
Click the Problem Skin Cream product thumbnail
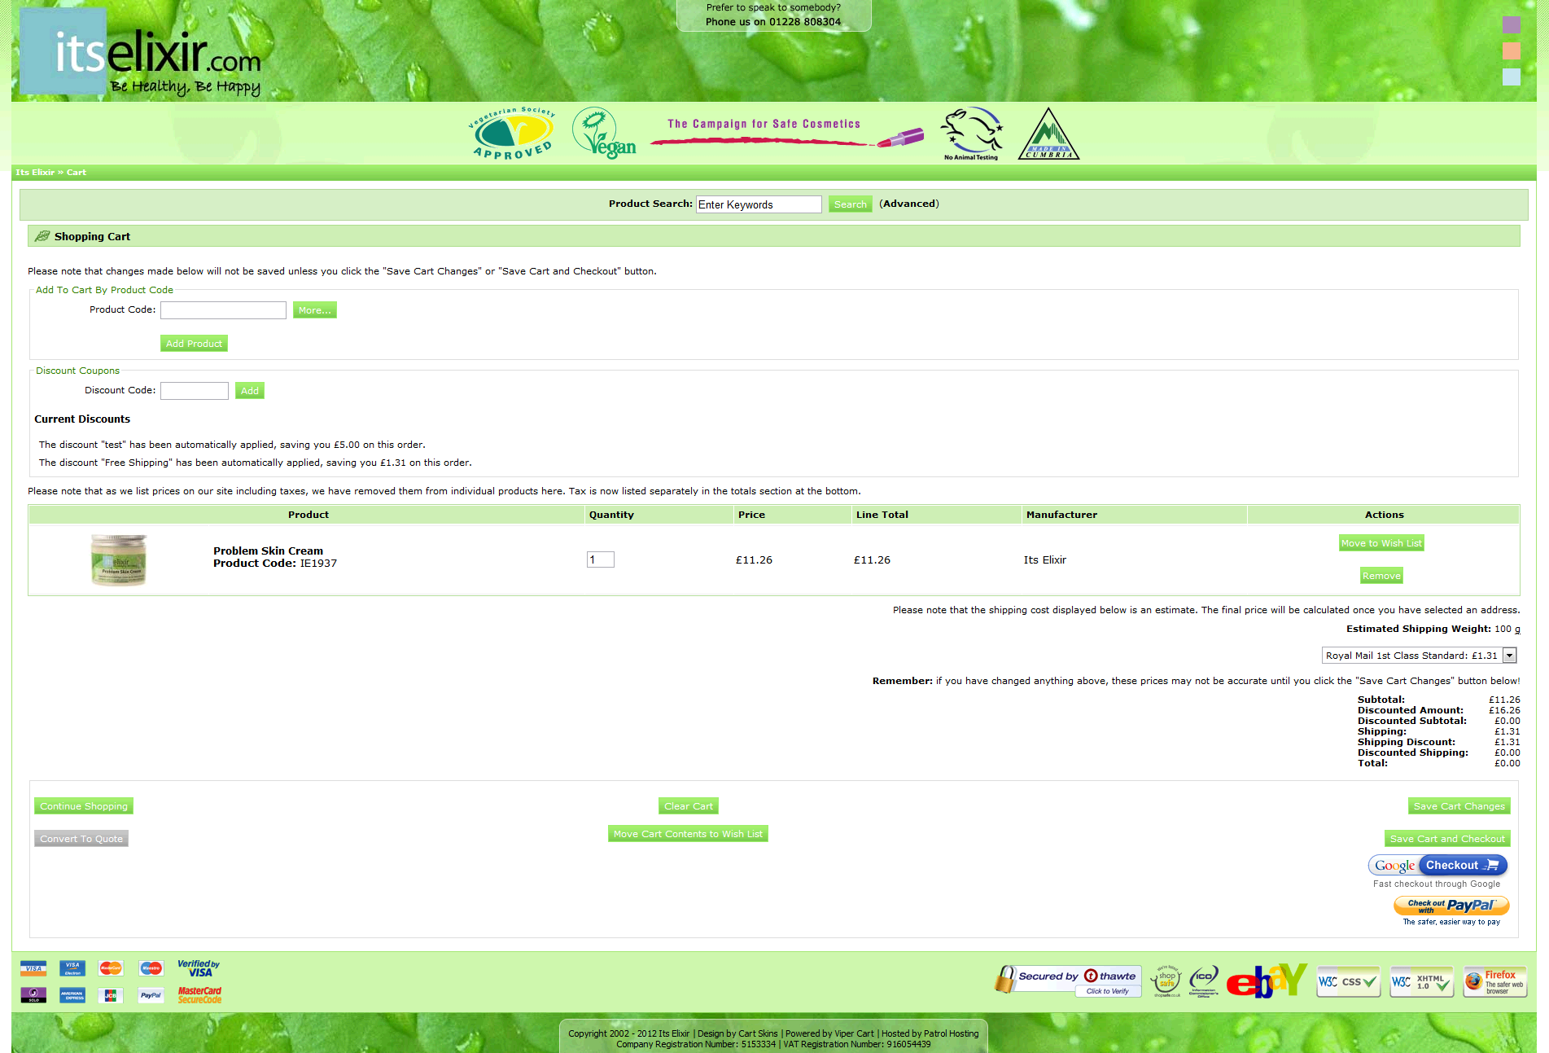pos(119,560)
